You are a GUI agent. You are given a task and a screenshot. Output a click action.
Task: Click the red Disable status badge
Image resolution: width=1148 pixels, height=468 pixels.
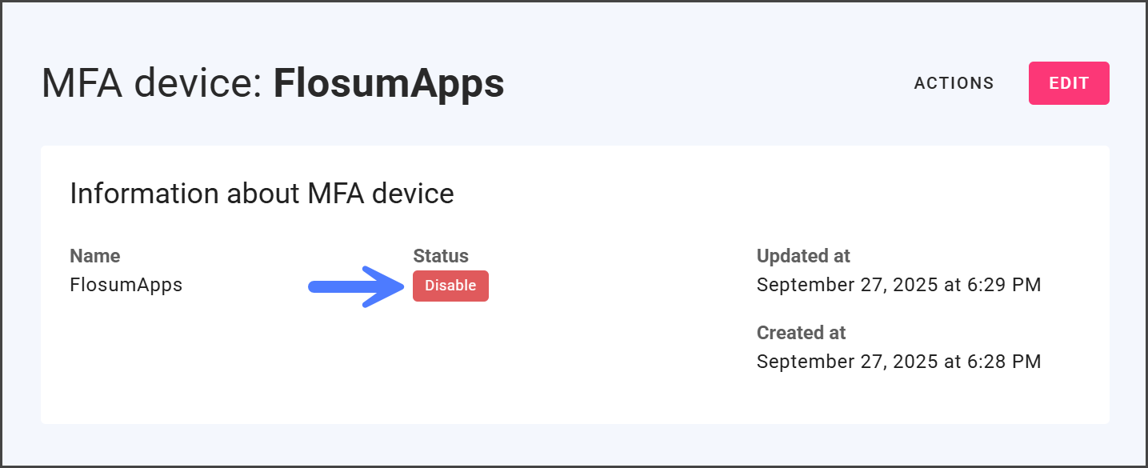pos(450,286)
